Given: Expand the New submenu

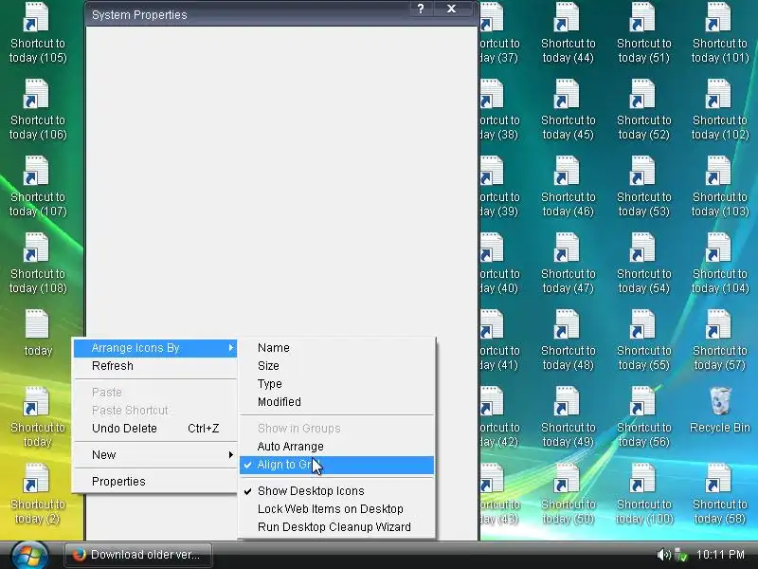Looking at the screenshot, I should tap(155, 455).
